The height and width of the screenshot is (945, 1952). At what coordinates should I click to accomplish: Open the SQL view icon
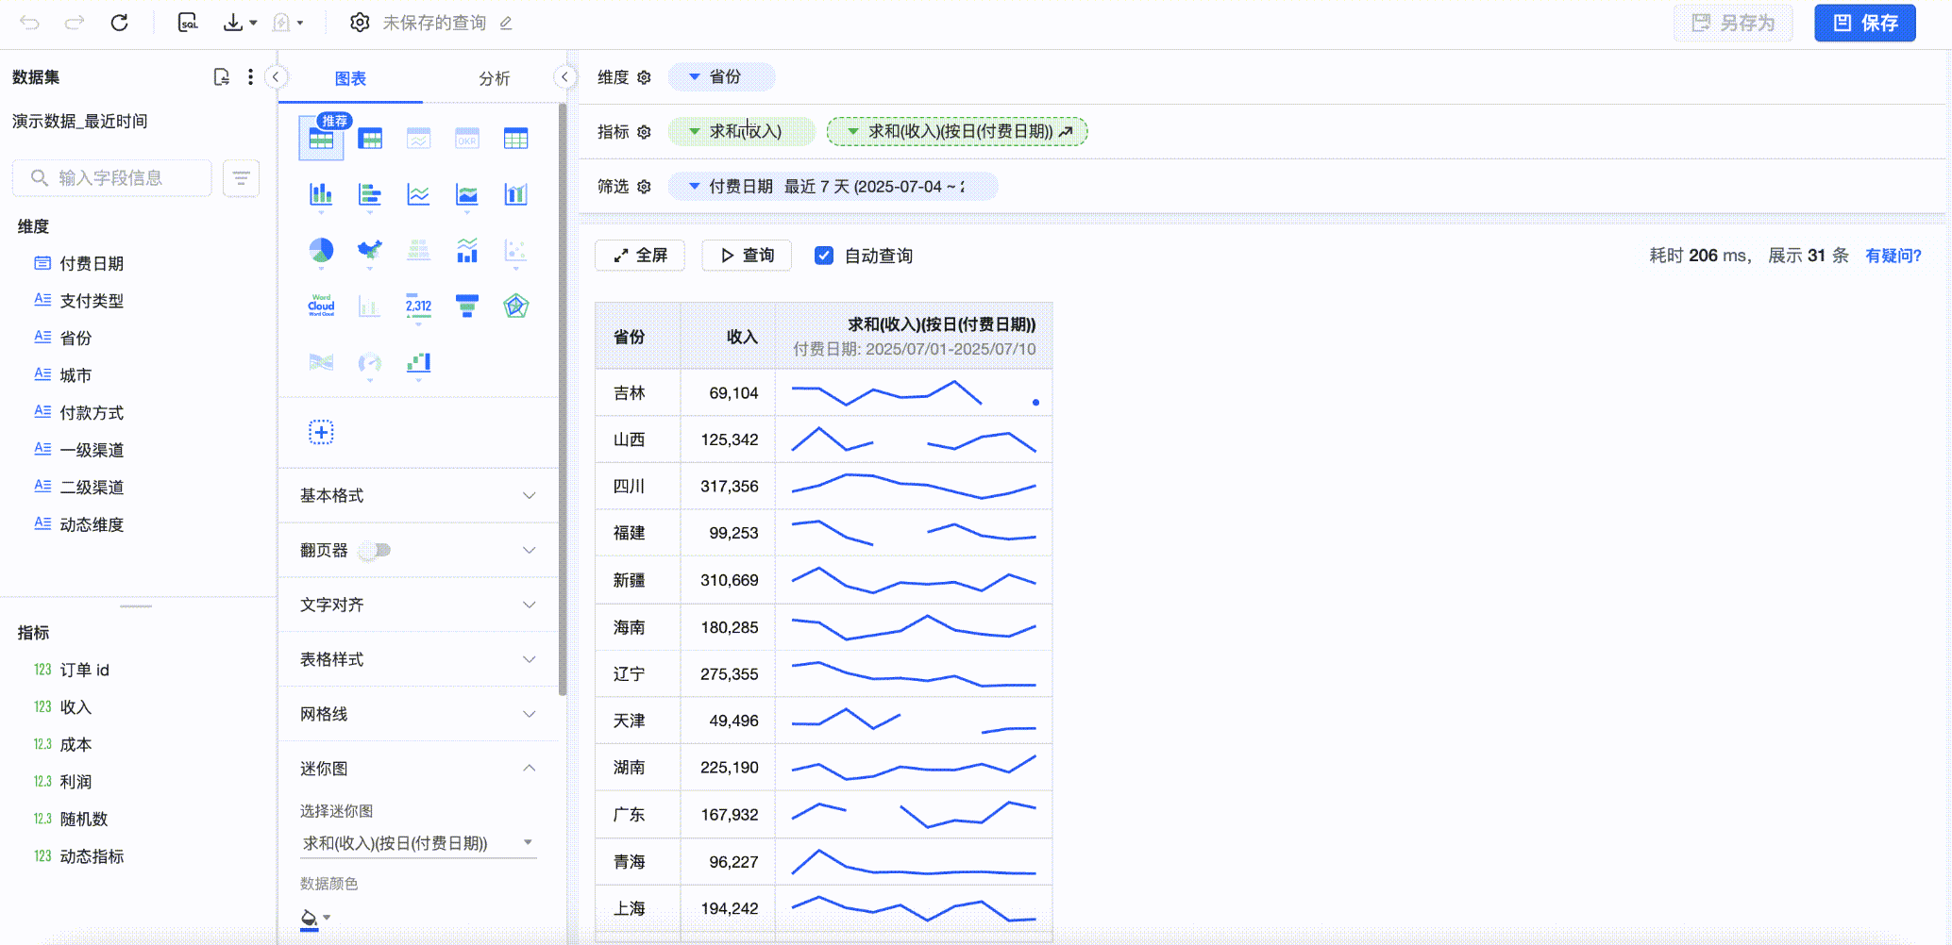click(188, 23)
